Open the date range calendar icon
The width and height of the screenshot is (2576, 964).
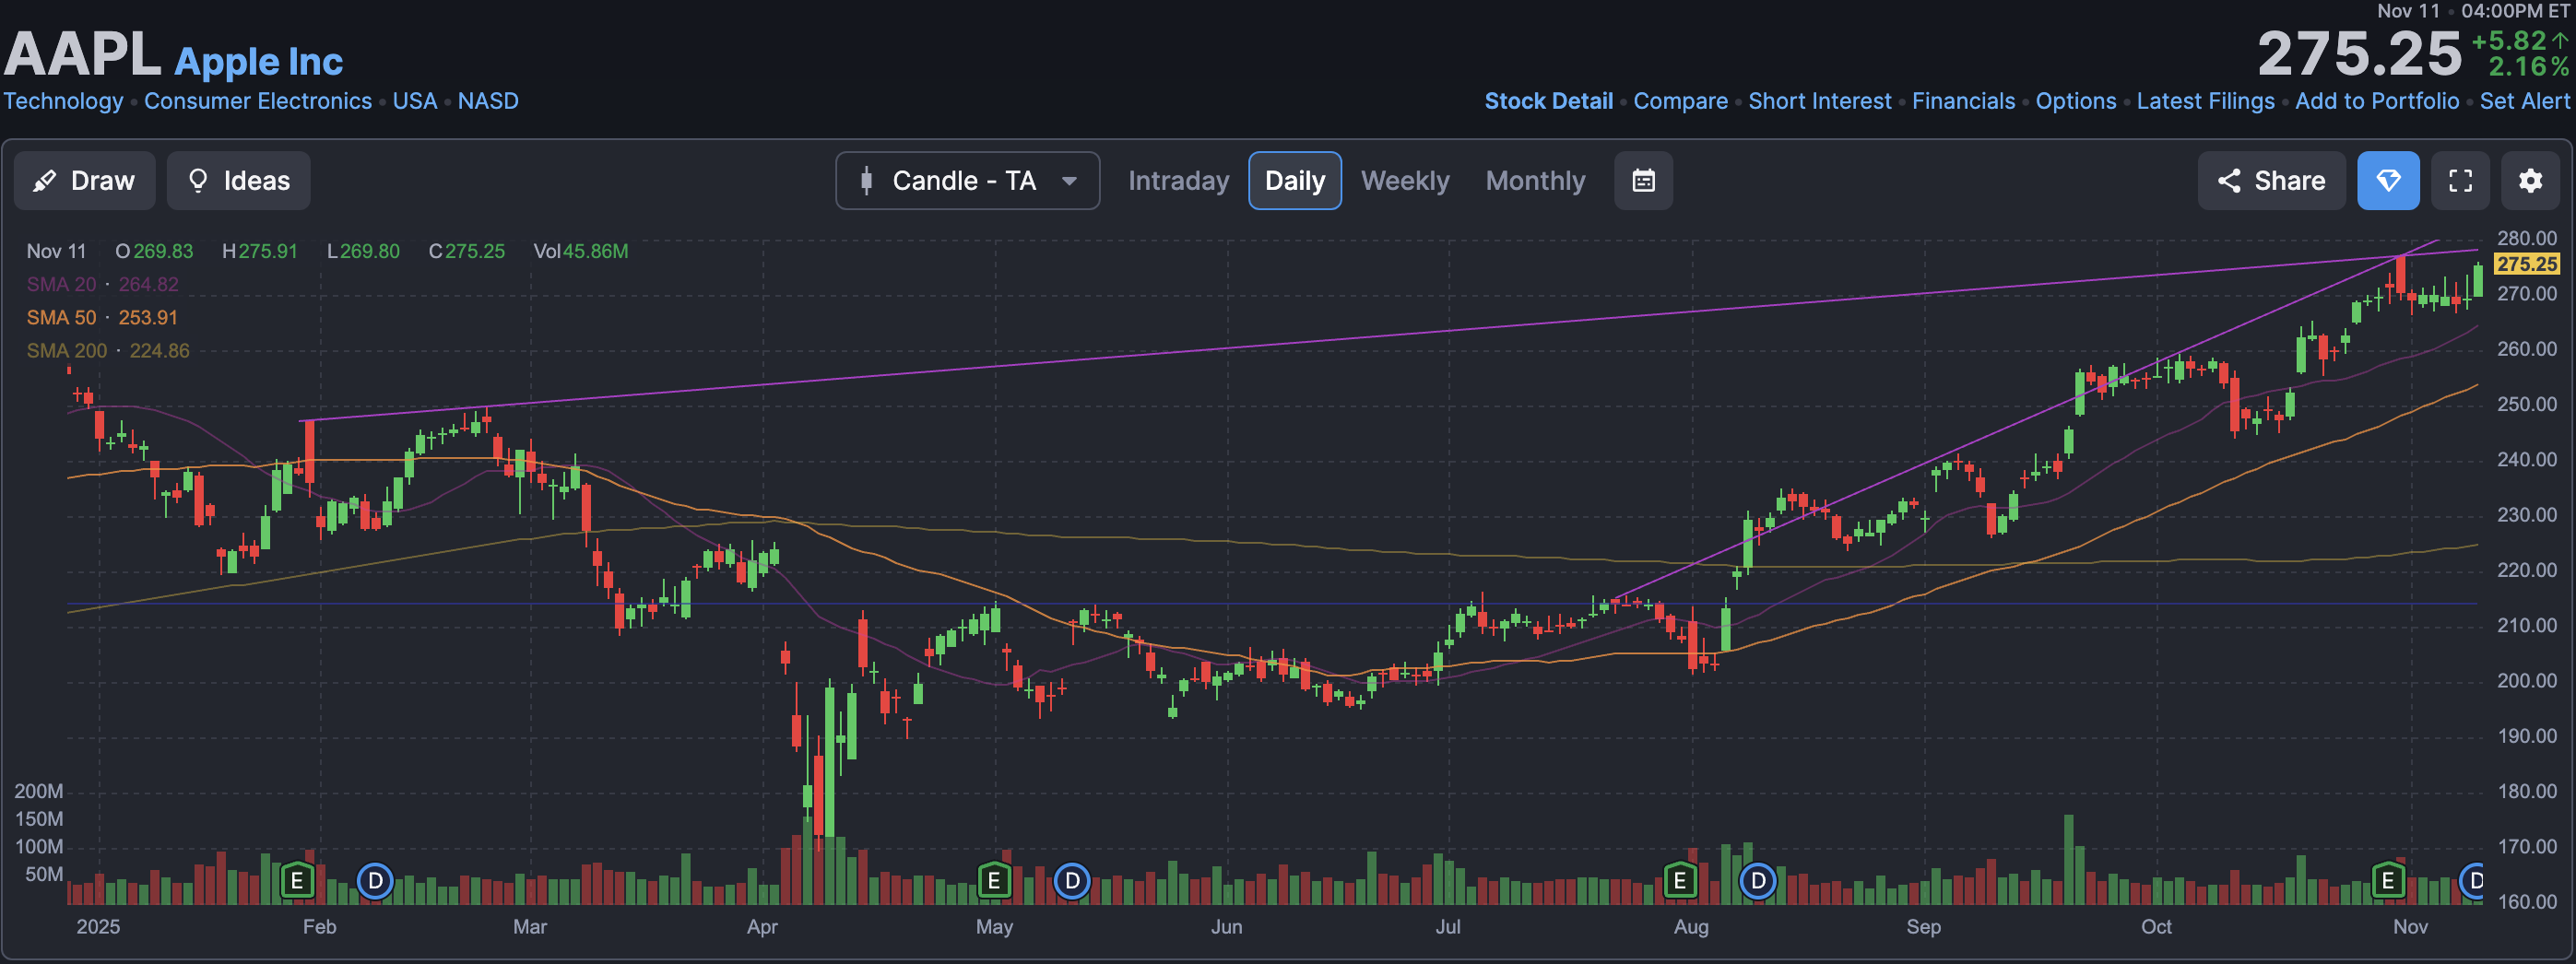[x=1643, y=181]
